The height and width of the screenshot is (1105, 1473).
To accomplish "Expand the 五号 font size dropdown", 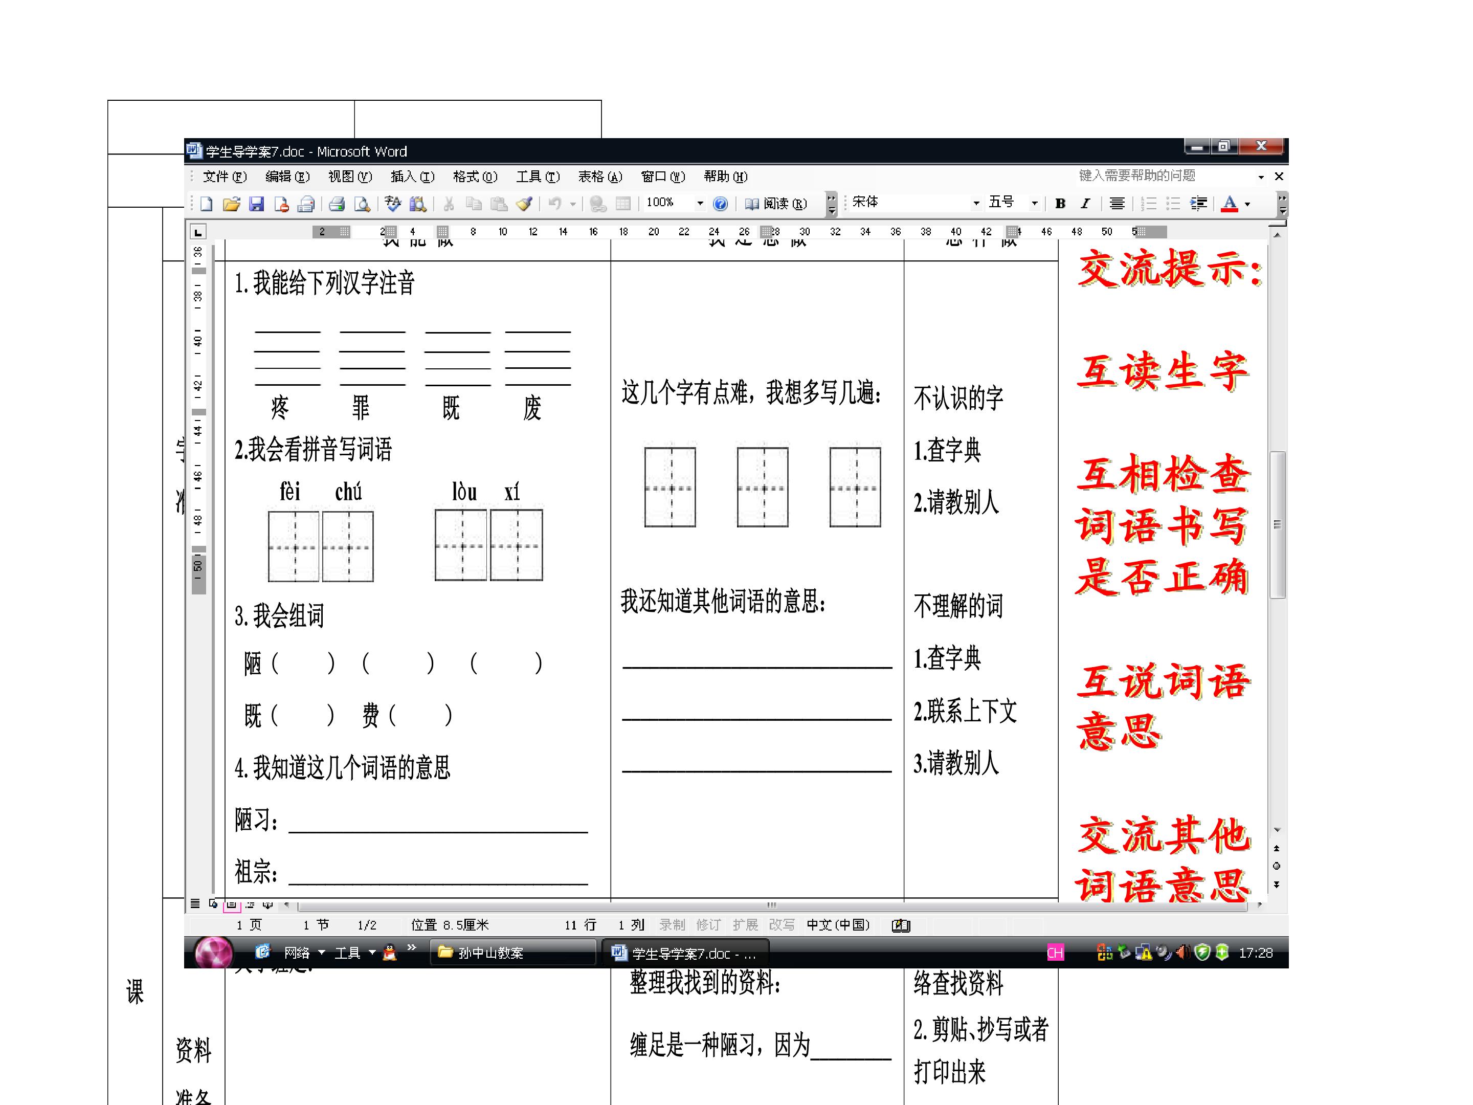I will click(x=1034, y=204).
